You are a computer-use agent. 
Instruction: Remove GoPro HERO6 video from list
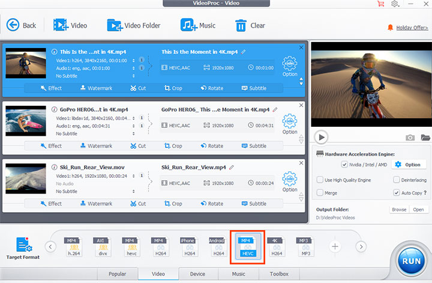tap(301, 105)
